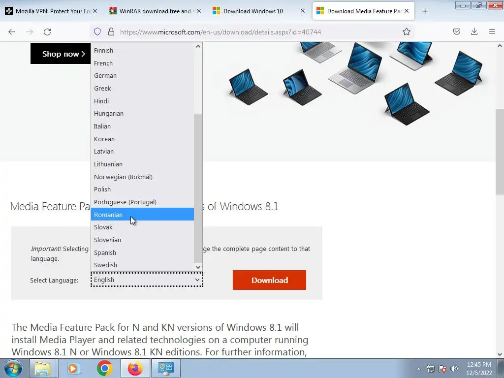Open the Control Panel taskbar icon
The height and width of the screenshot is (378, 504).
tap(165, 368)
